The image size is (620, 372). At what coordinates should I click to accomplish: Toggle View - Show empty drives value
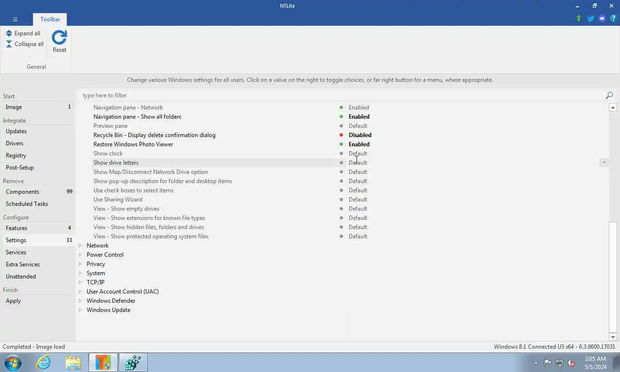(358, 209)
